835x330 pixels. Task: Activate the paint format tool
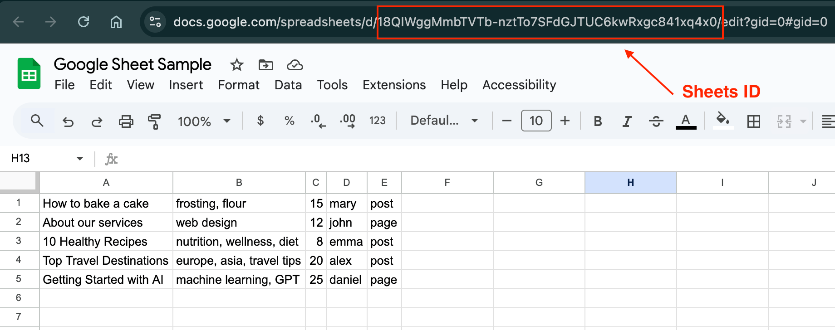point(154,121)
